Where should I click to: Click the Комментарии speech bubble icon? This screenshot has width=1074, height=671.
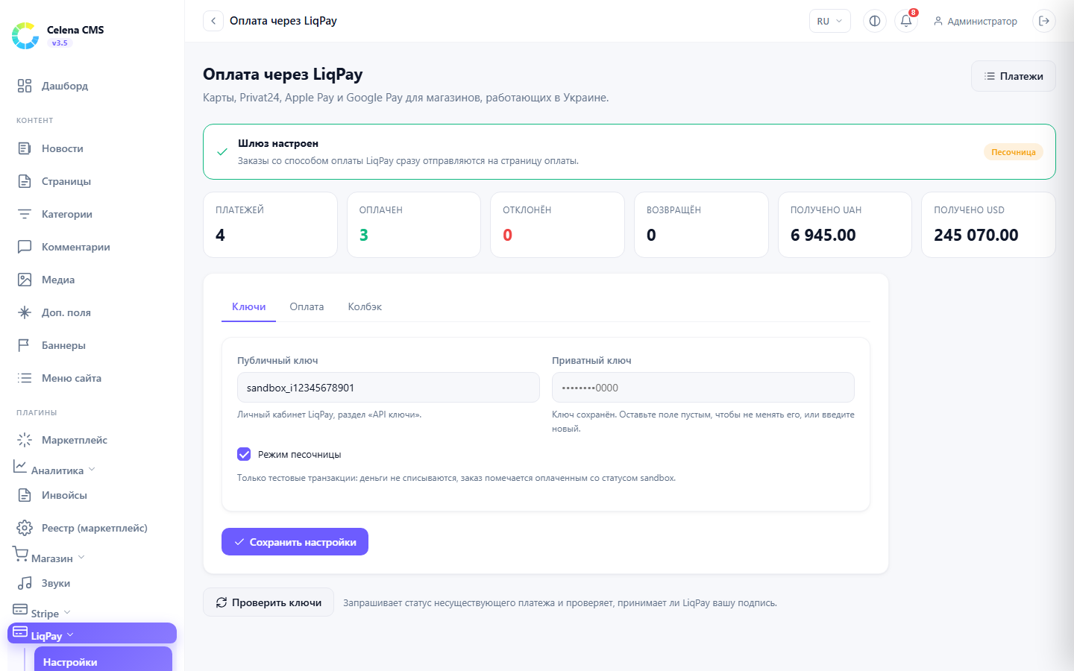point(25,247)
